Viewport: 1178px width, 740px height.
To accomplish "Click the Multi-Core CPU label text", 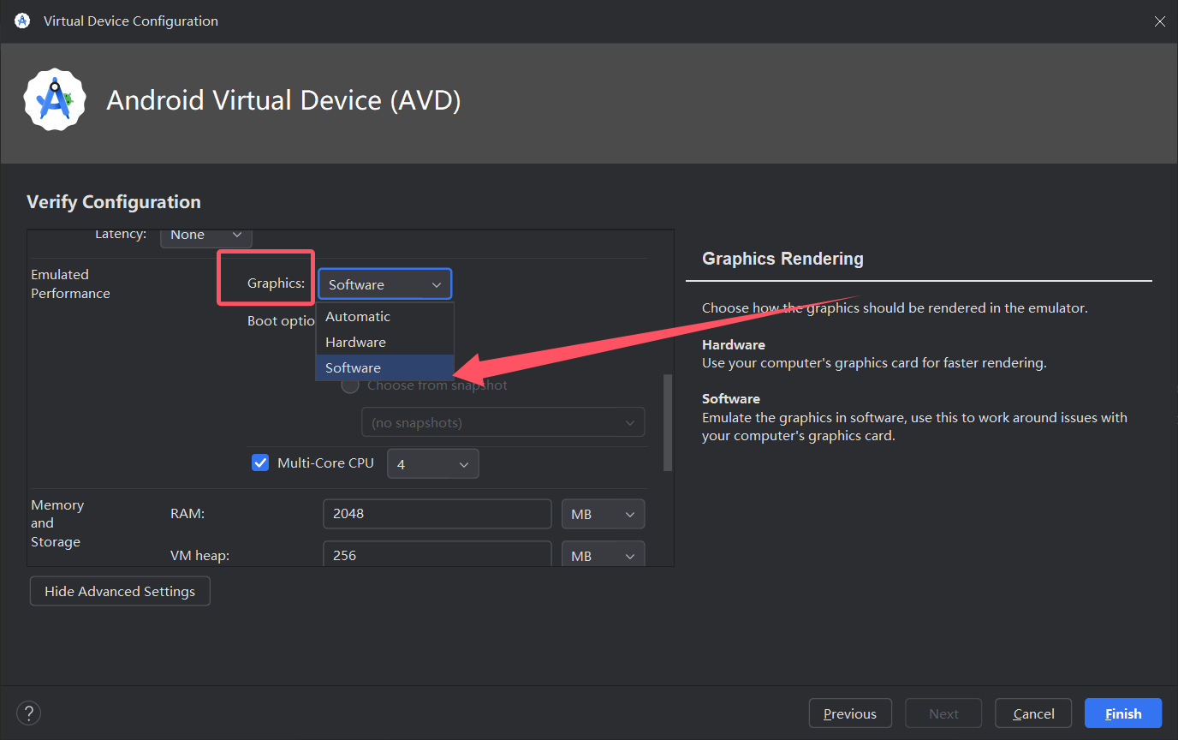I will point(325,462).
